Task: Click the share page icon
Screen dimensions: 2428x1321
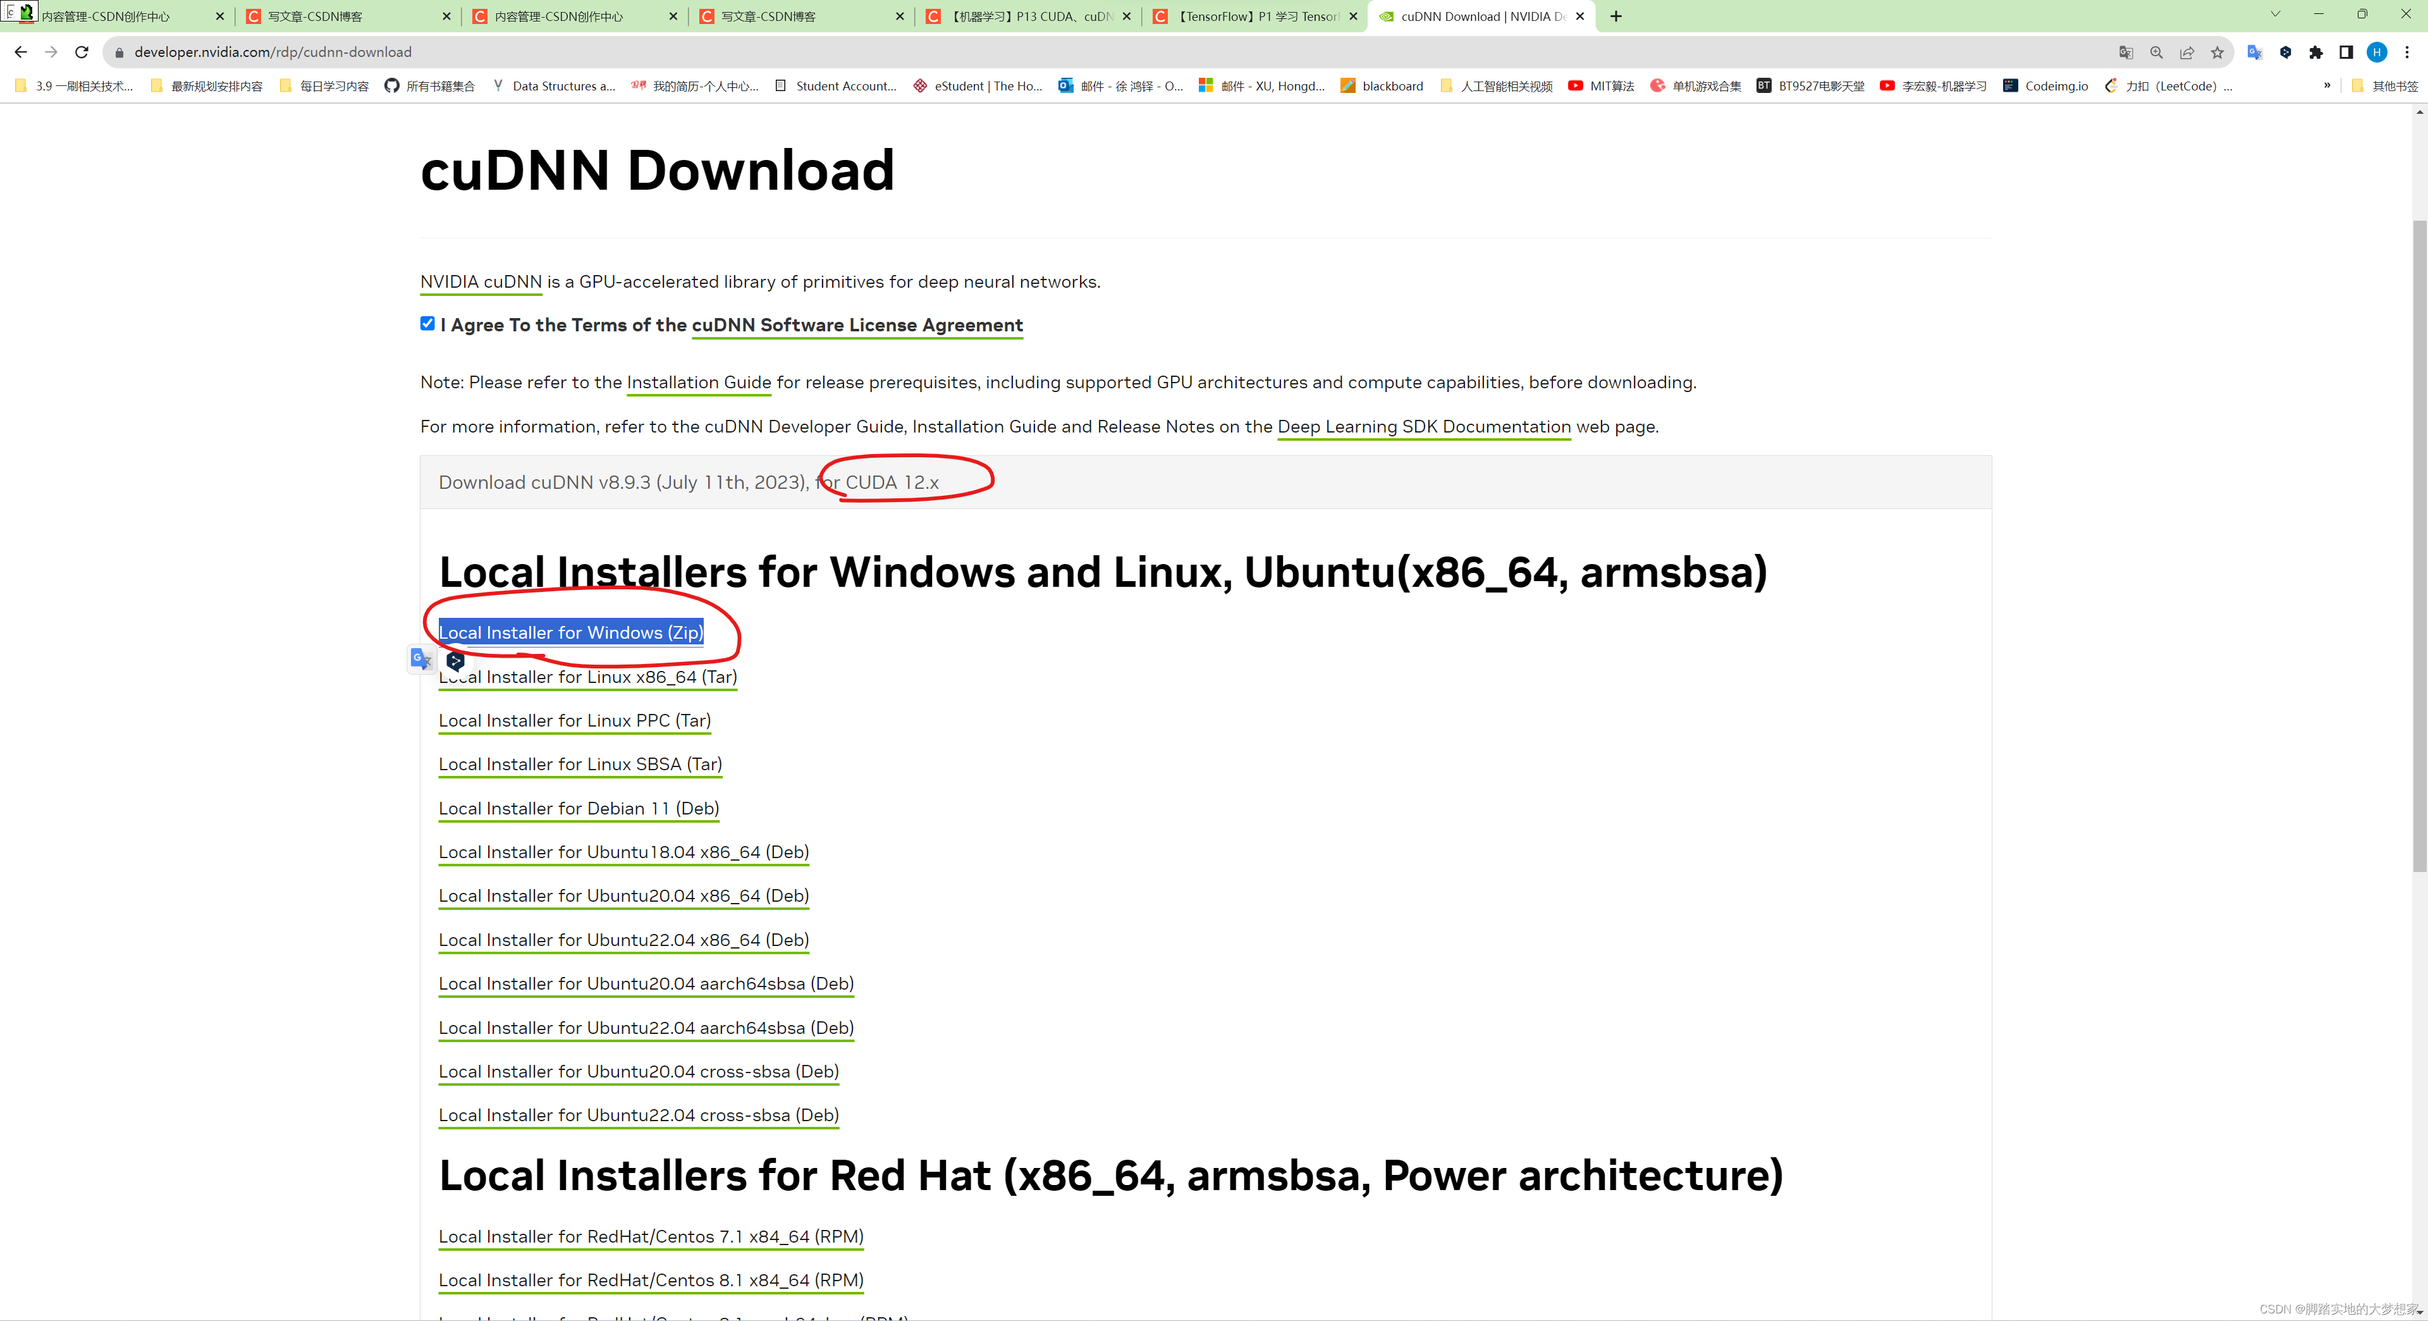Action: click(x=2186, y=52)
